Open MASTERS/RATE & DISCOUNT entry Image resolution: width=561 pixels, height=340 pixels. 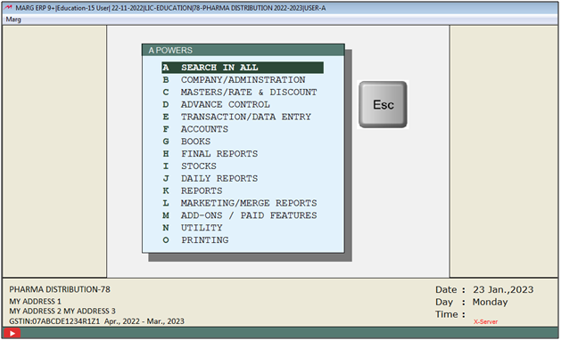pyautogui.click(x=240, y=93)
